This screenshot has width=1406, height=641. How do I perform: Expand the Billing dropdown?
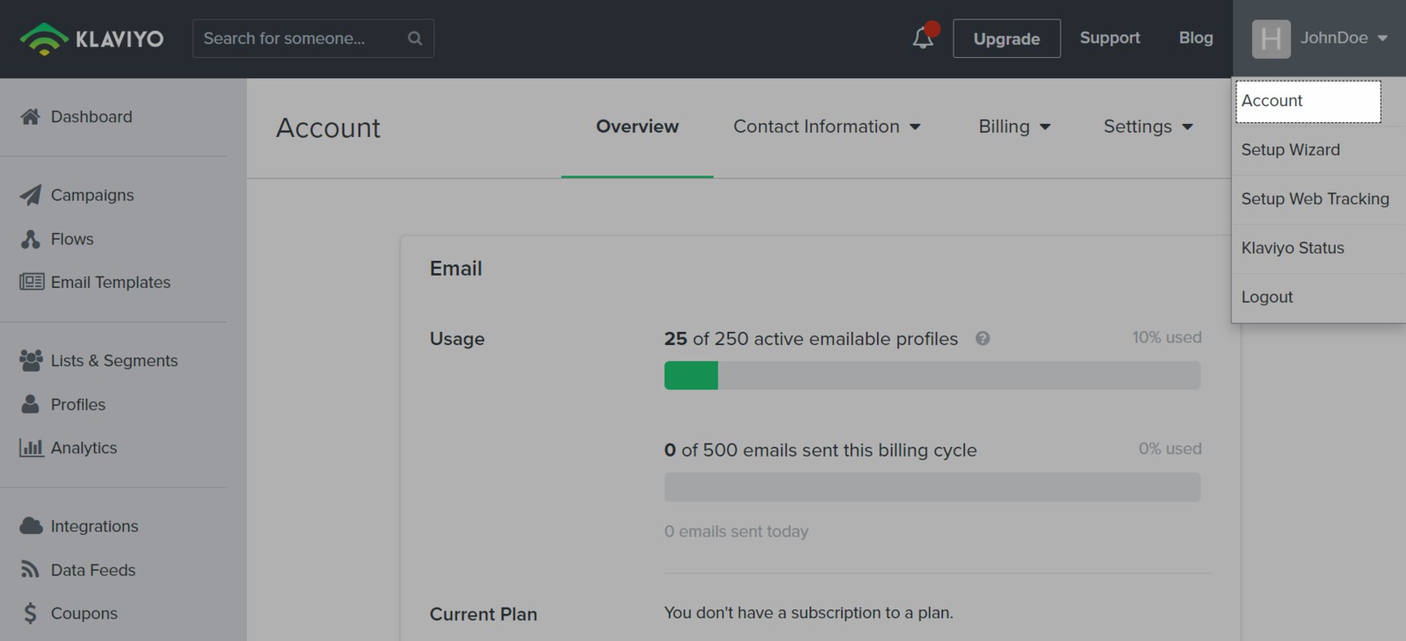(1014, 126)
